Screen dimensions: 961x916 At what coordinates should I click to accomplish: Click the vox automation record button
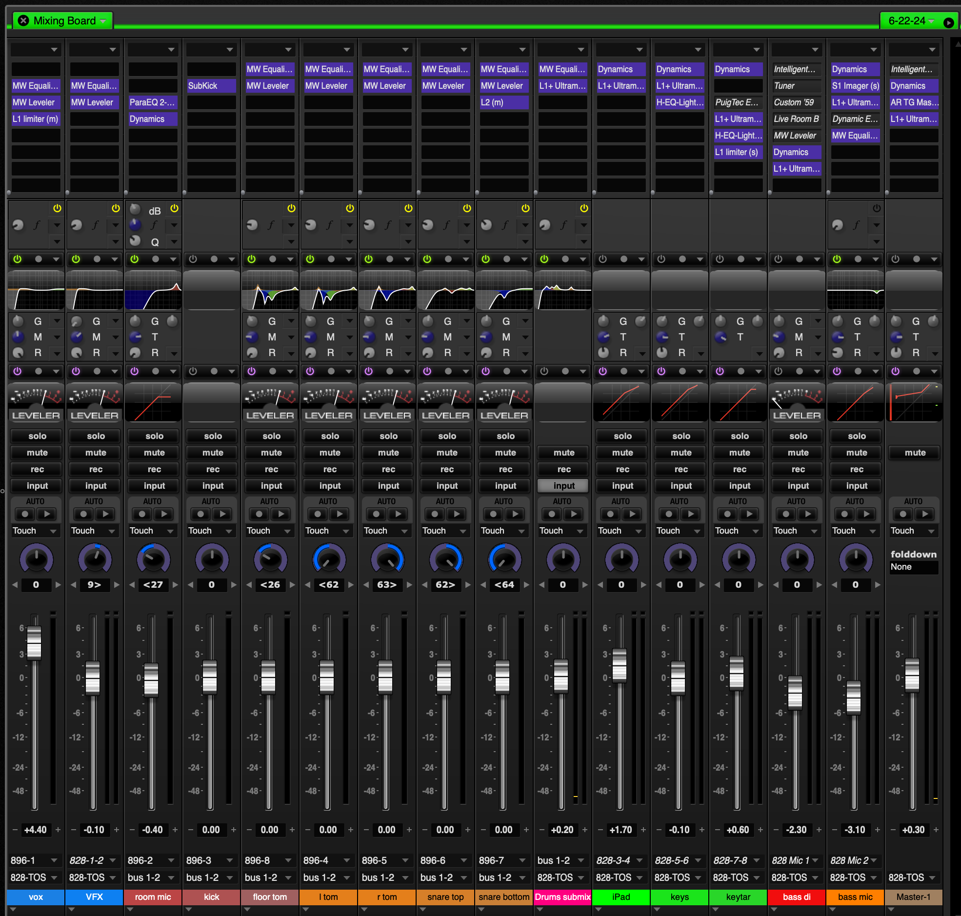click(x=25, y=514)
